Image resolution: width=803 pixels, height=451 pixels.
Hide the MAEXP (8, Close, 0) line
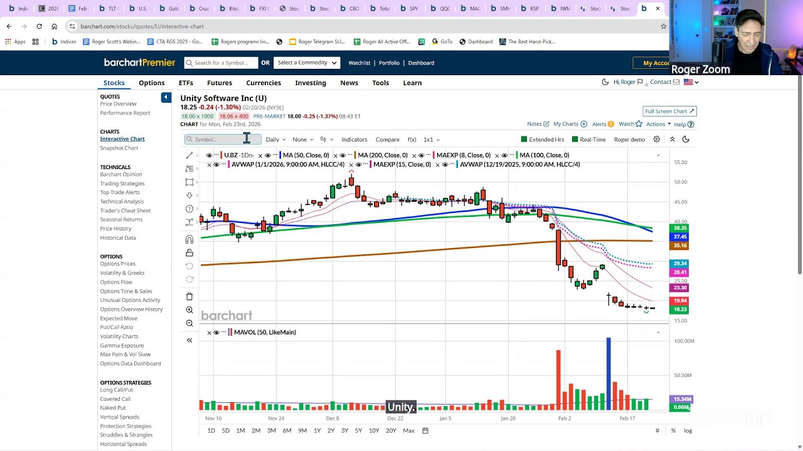pos(422,155)
